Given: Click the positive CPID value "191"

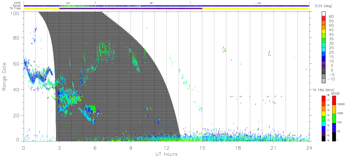Looking at the screenshot, I should point(151,3).
